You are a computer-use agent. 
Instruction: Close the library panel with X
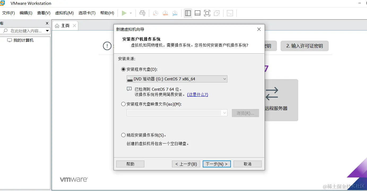pos(47,23)
